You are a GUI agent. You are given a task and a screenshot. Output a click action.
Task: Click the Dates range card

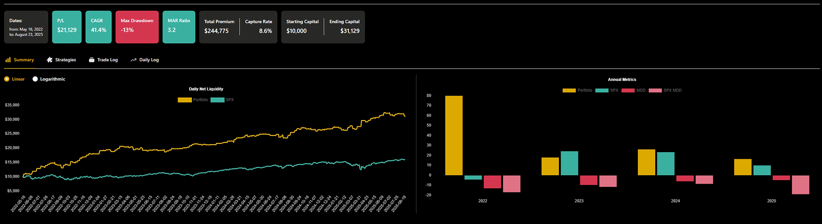pyautogui.click(x=26, y=27)
